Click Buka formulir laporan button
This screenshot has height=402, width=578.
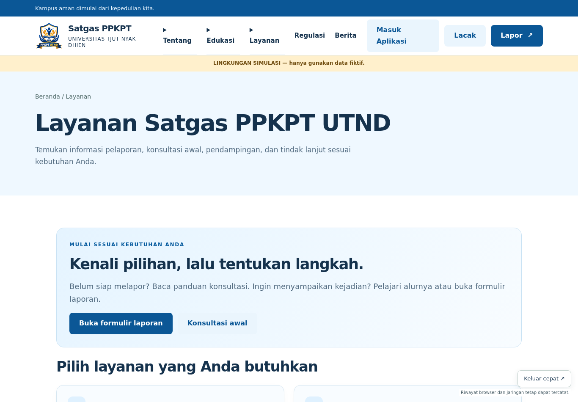click(121, 323)
